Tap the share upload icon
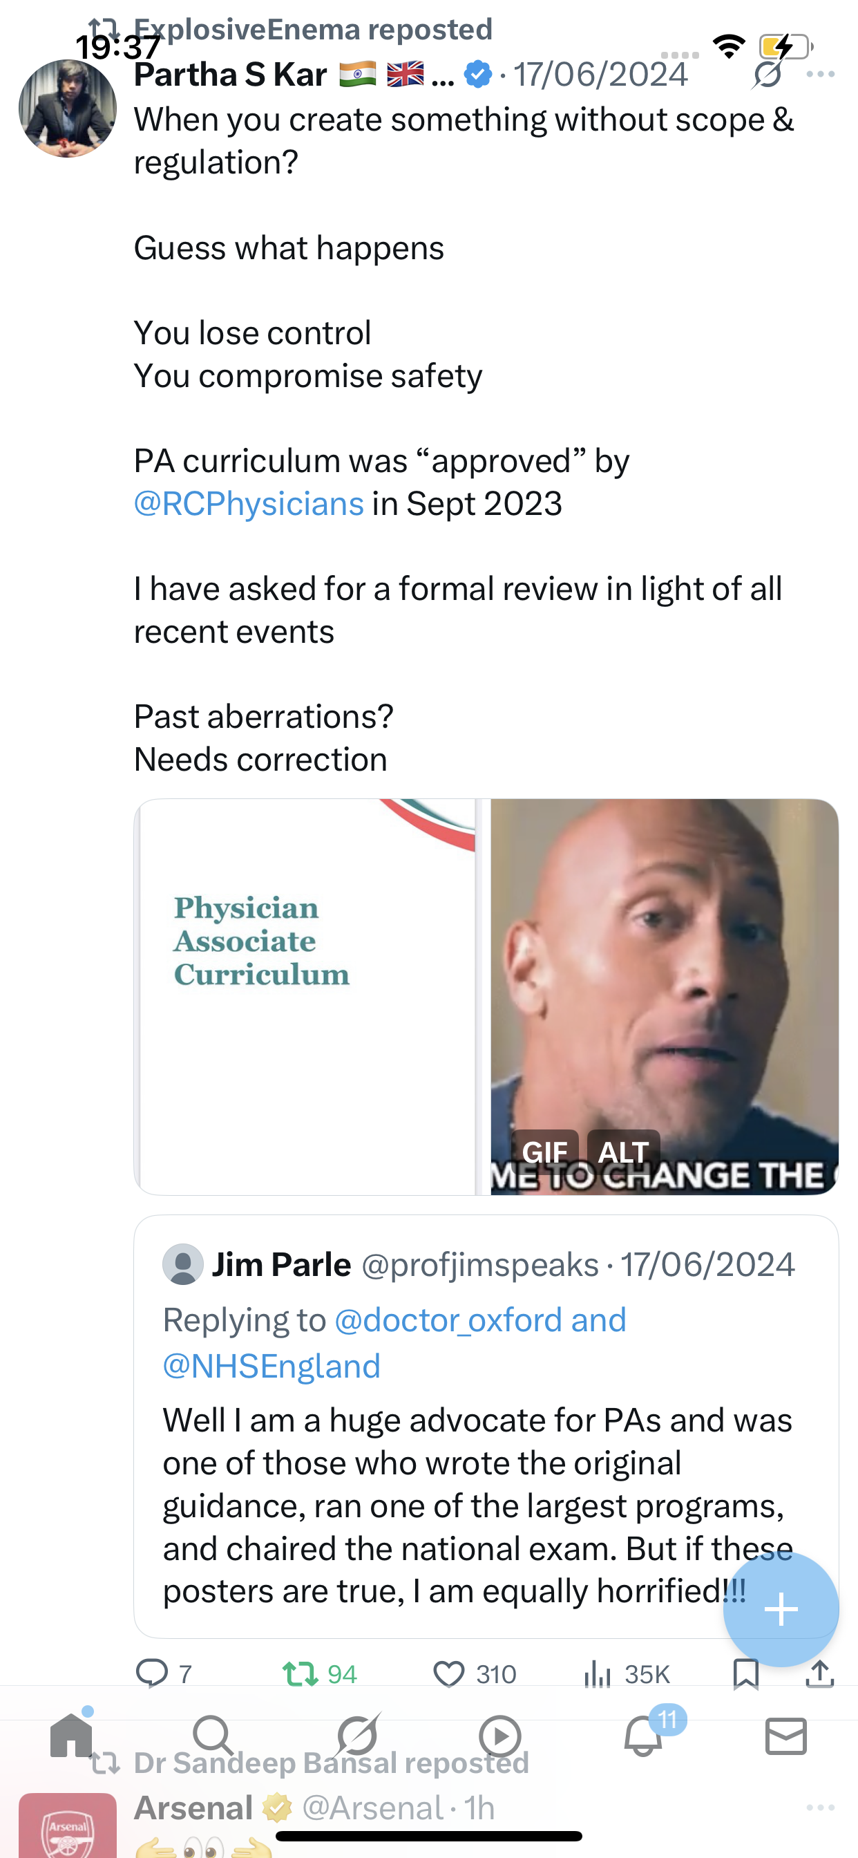The height and width of the screenshot is (1858, 858). click(x=820, y=1673)
